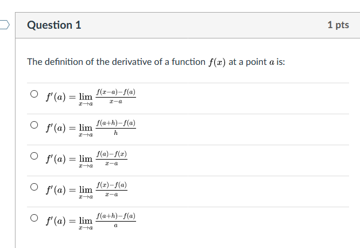Click the 1 pts label
This screenshot has height=248, width=360.
pos(338,25)
